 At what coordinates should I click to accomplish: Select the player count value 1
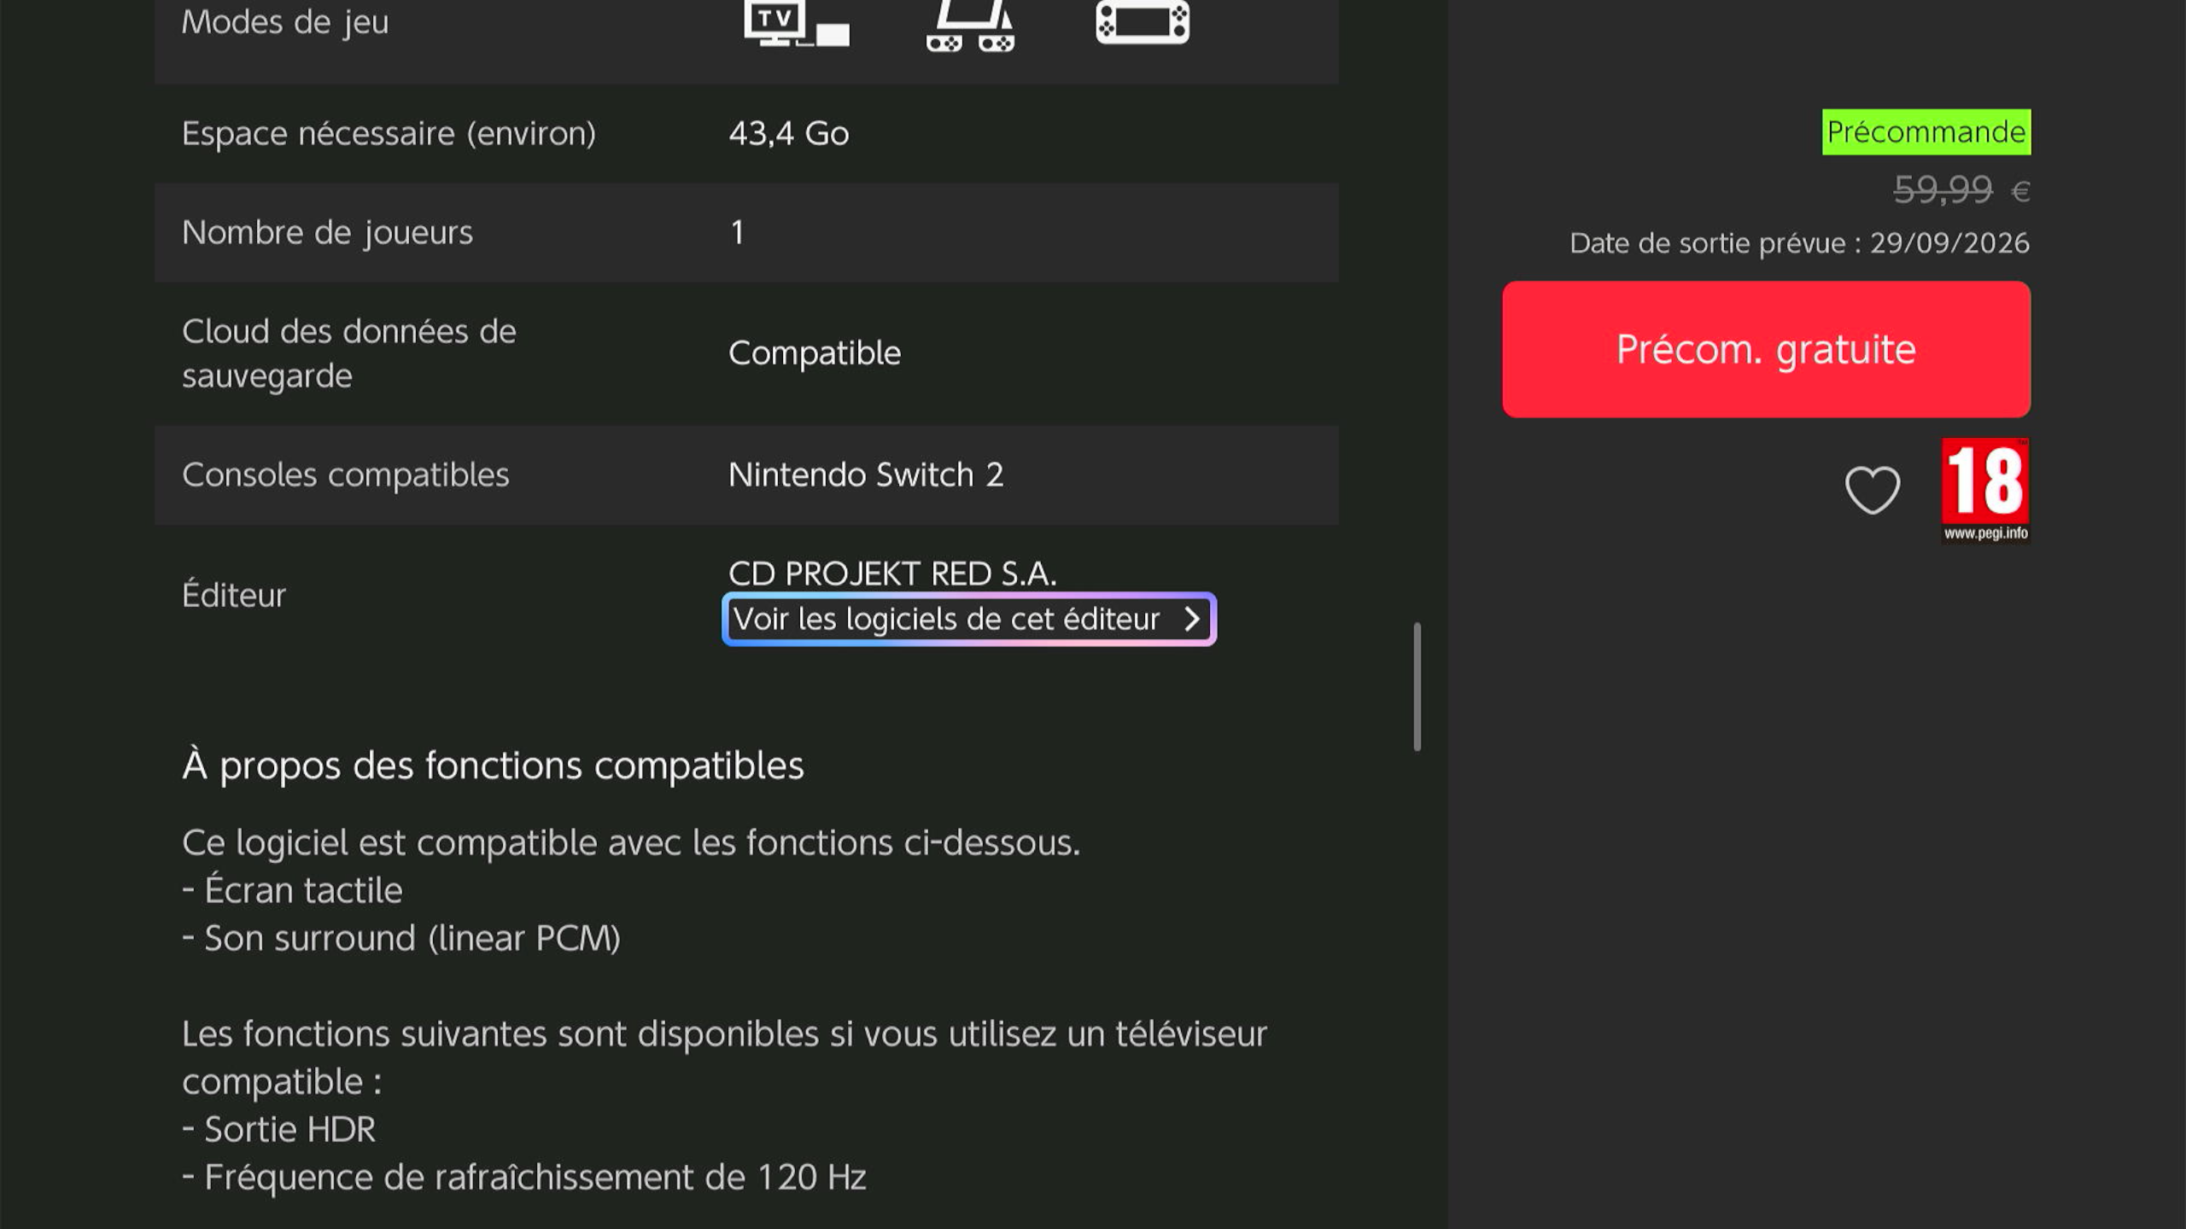coord(737,232)
